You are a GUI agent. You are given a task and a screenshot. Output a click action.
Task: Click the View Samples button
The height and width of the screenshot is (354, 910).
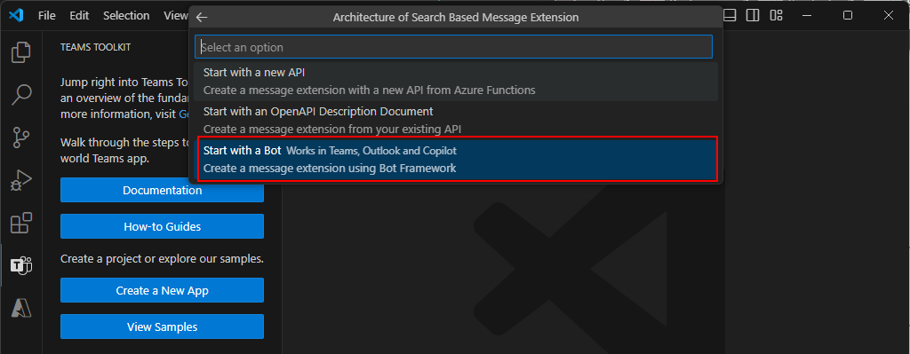162,326
